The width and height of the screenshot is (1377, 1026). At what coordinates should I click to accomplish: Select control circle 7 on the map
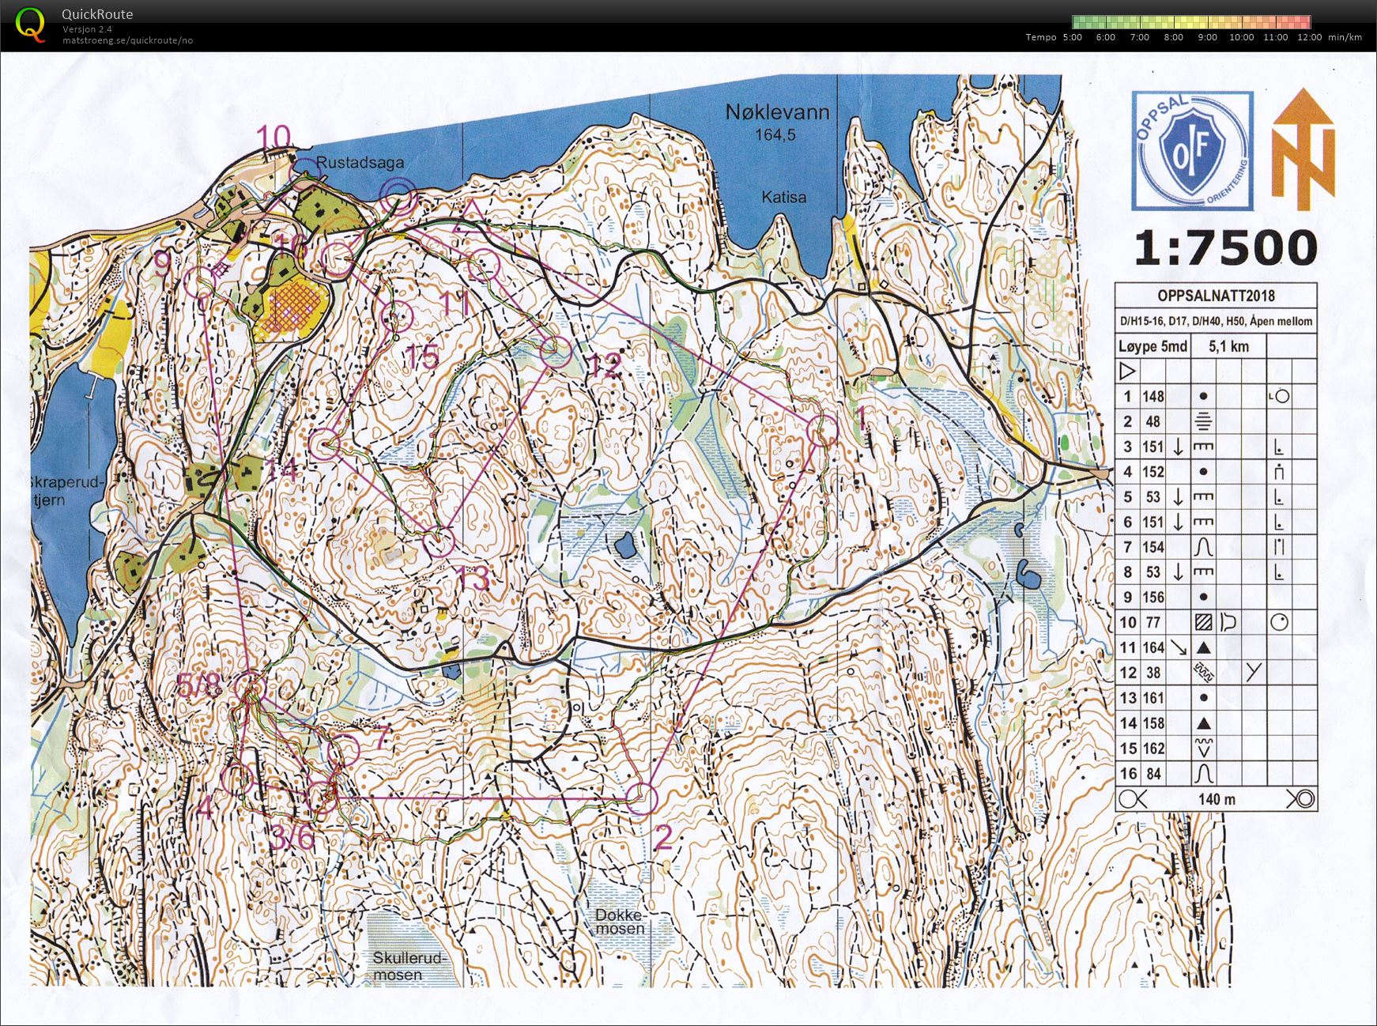tap(344, 751)
